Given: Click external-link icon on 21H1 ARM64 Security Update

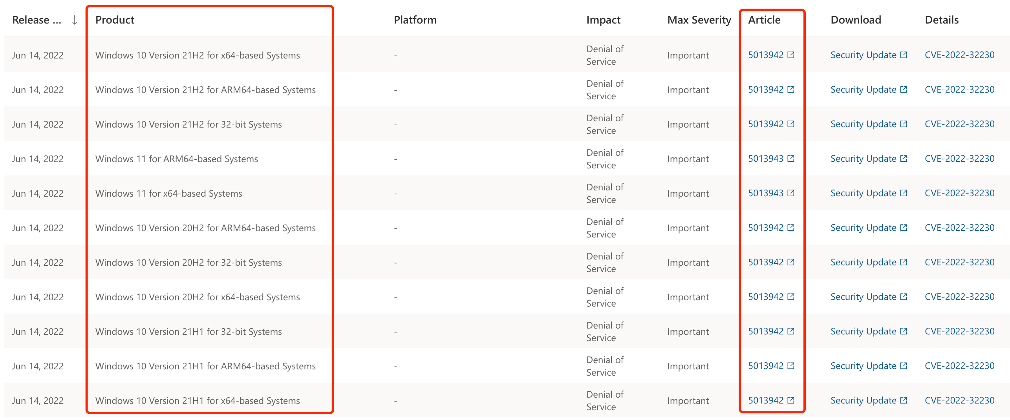Looking at the screenshot, I should click(x=904, y=366).
